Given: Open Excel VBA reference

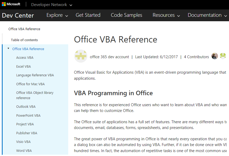Looking at the screenshot, I should tap(24, 67).
